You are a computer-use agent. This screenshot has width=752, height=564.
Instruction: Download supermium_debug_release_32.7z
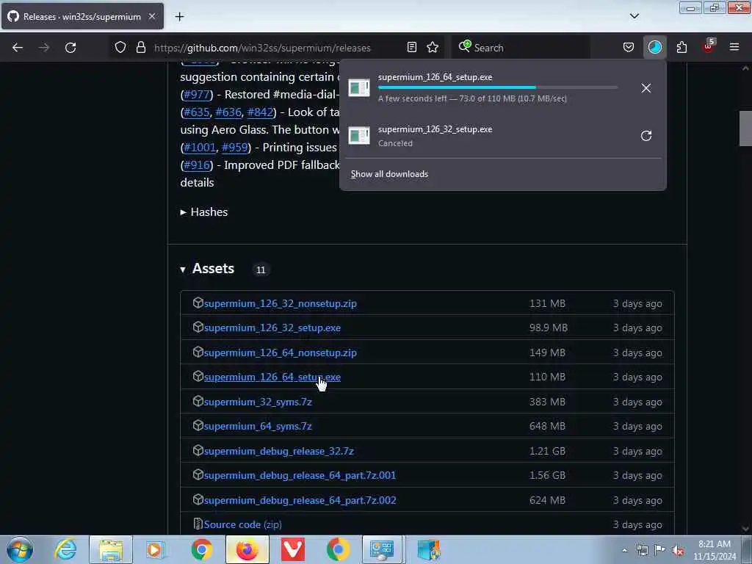[x=278, y=452]
